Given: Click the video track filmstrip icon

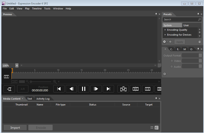Looking at the screenshot, I should tap(6, 76).
